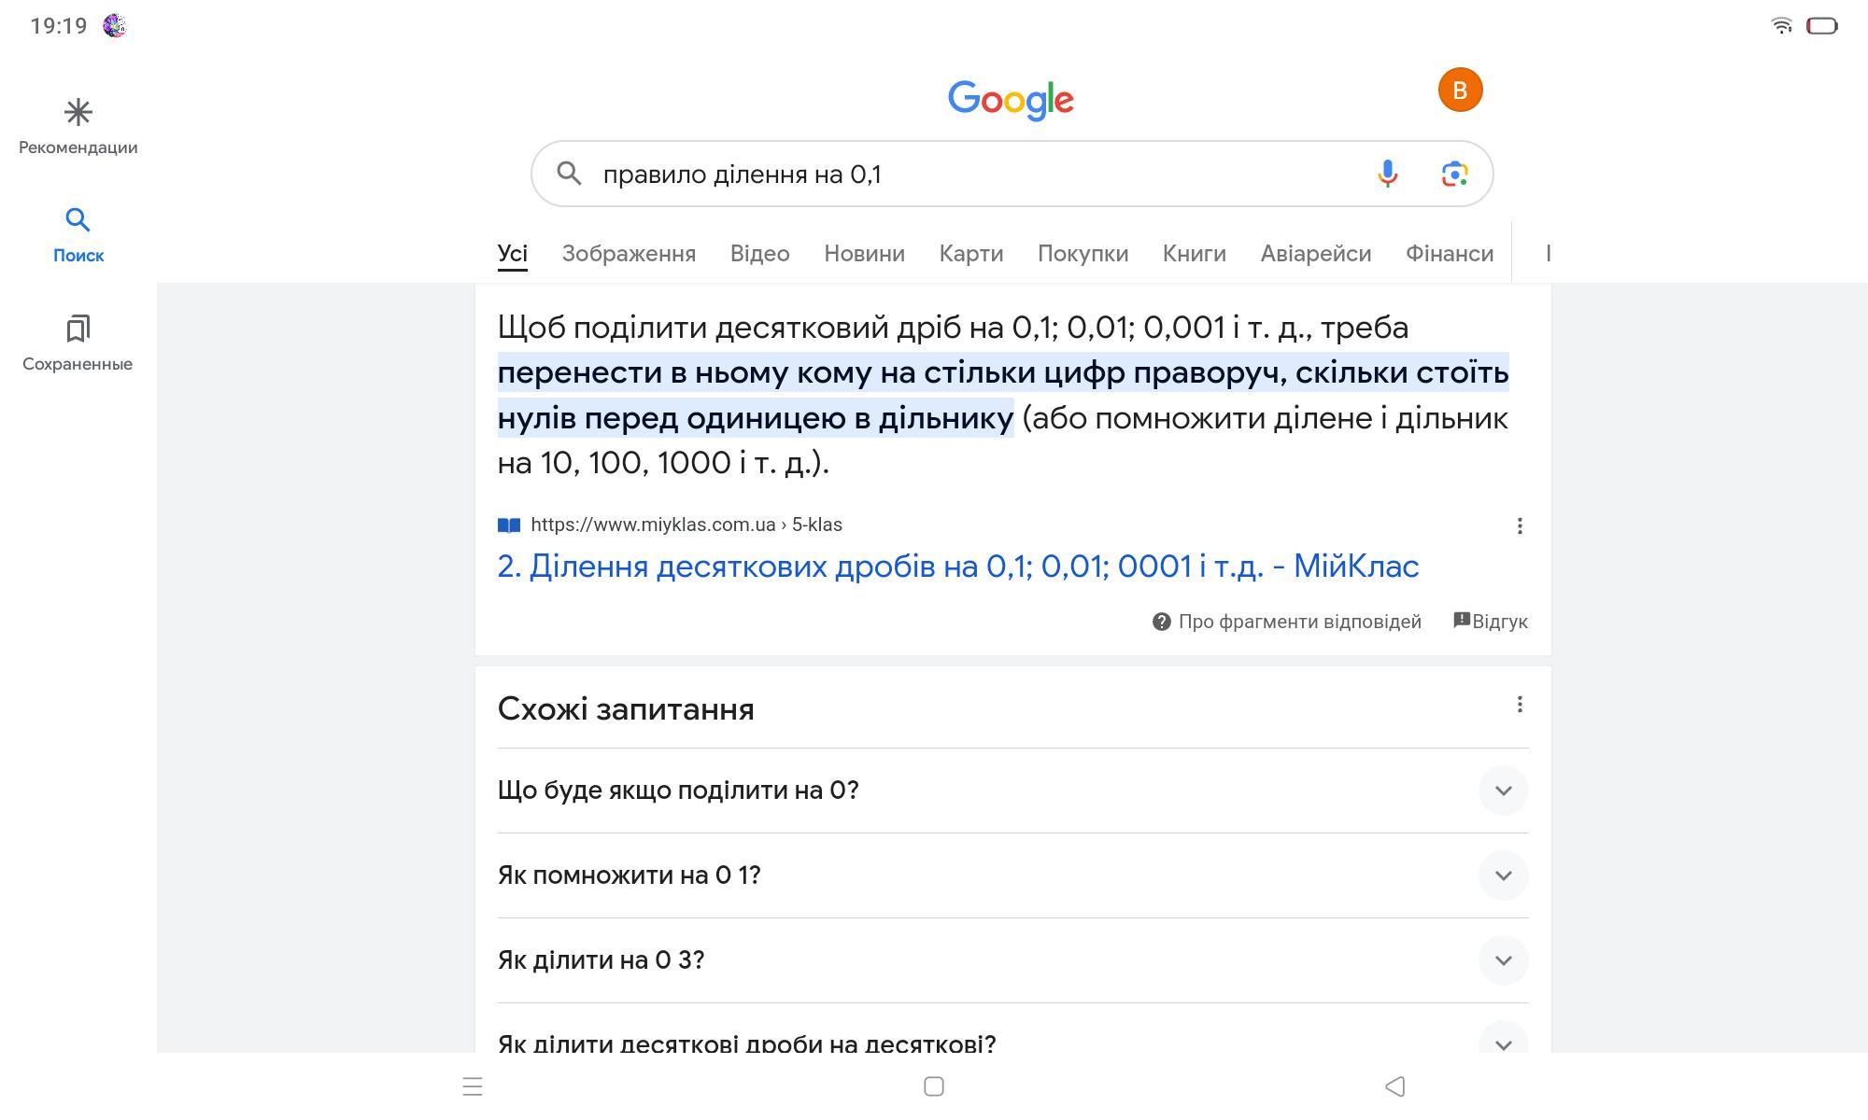Screen dimensions: 1868x1120
Task: Open the Сохраненные bookmarks icon
Action: (x=78, y=329)
